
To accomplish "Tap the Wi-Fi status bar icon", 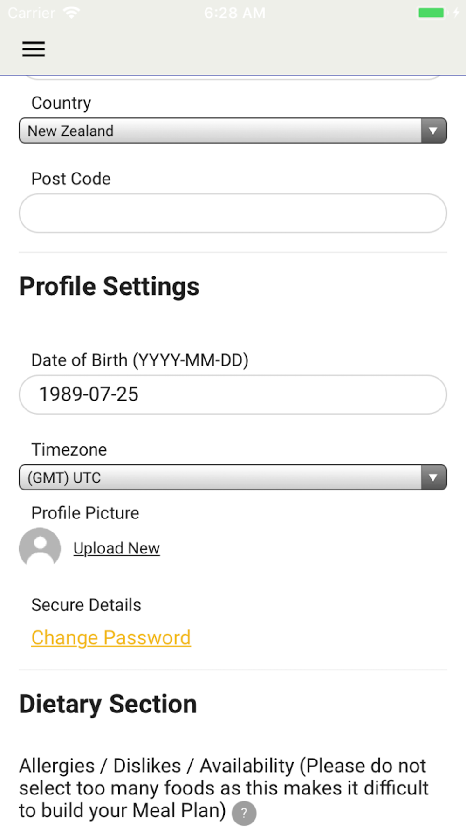I will pyautogui.click(x=71, y=12).
